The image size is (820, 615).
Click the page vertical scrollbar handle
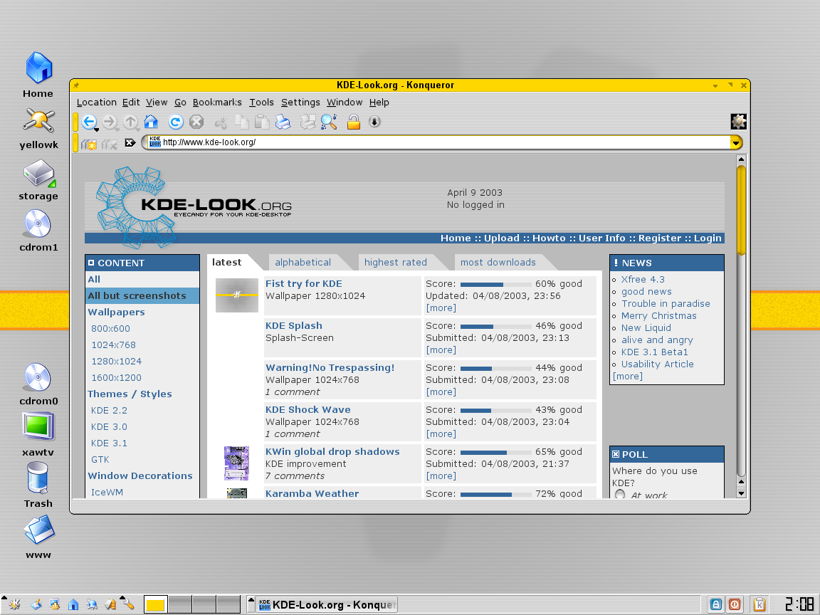click(740, 210)
